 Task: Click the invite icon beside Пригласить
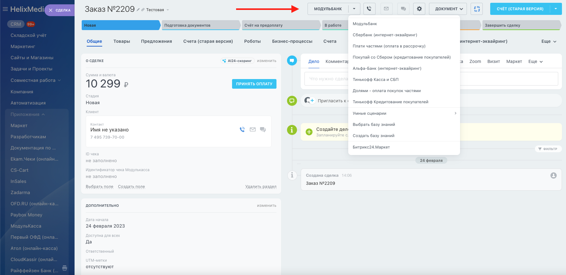click(x=309, y=100)
